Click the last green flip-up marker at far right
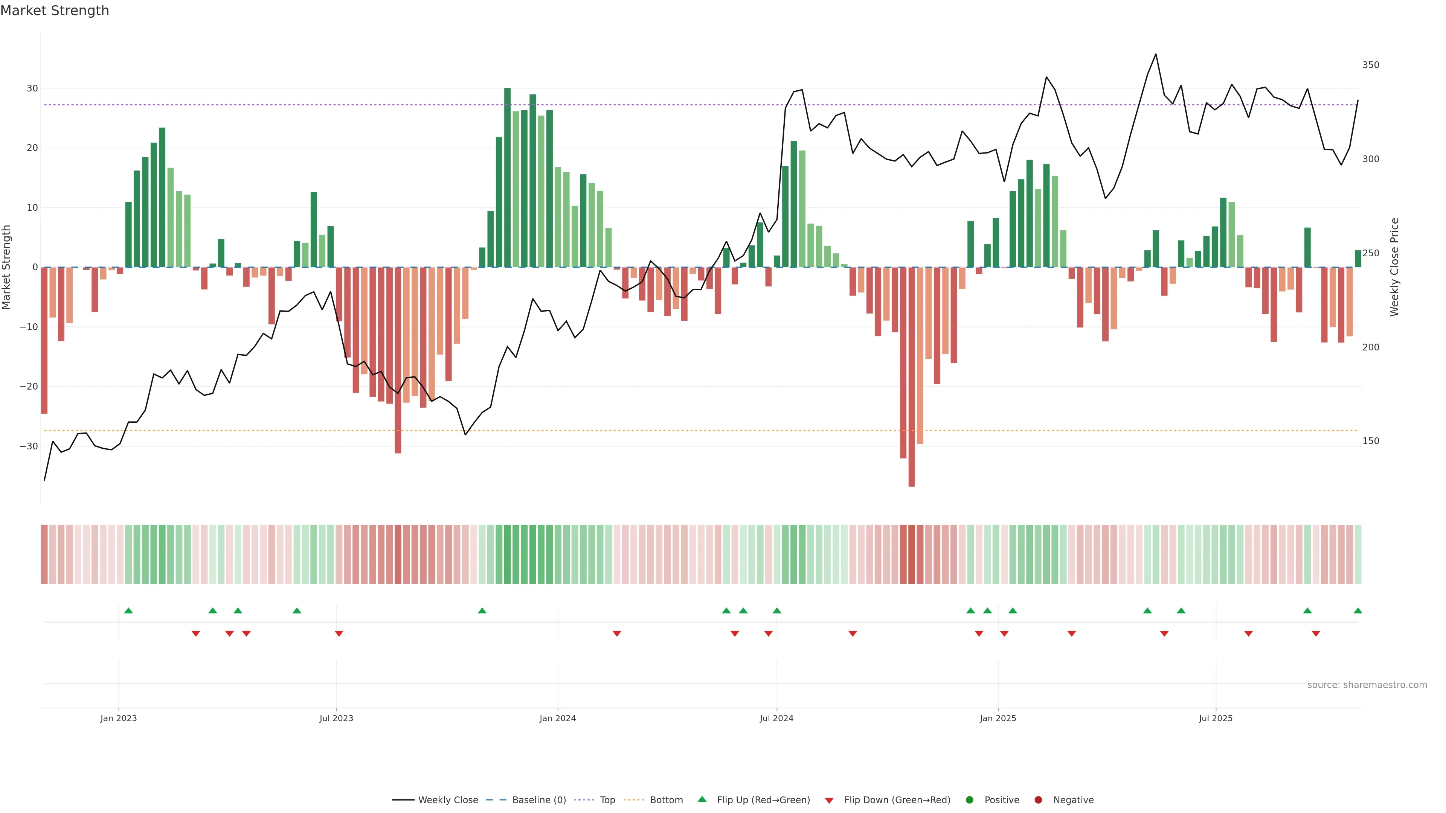Viewport: 1446px width, 813px height. coord(1357,611)
